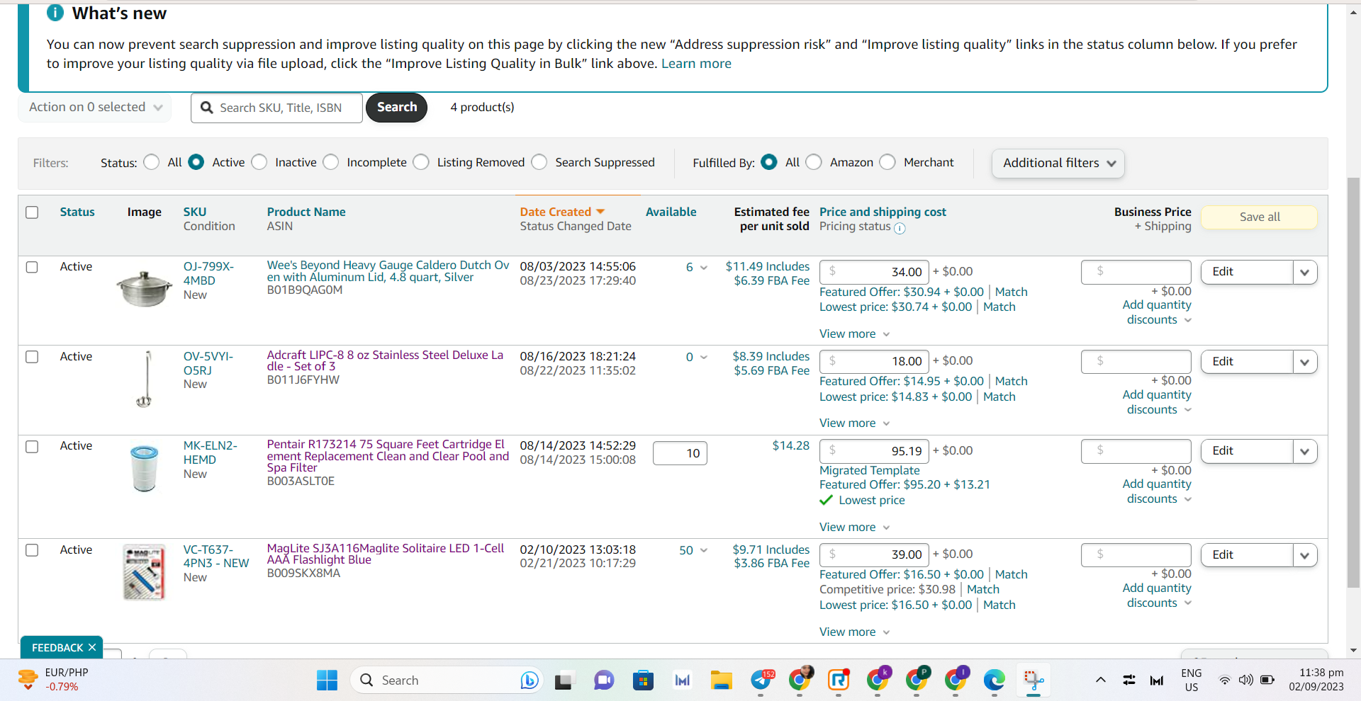Screen dimensions: 1361x701
Task: Sort the table by Status column
Action: tap(77, 212)
